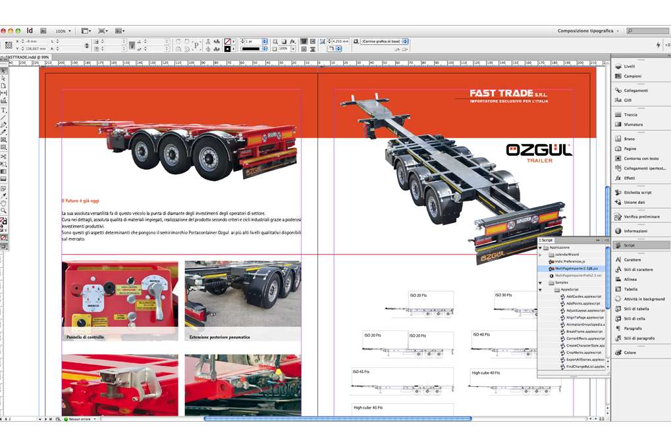Collapse the Samples folder
Image resolution: width=671 pixels, height=446 pixels.
tap(541, 283)
